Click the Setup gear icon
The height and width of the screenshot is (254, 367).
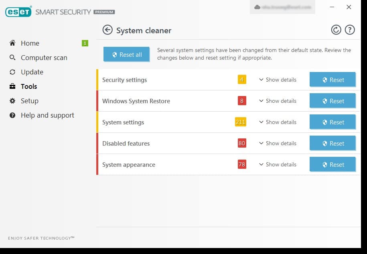12,101
